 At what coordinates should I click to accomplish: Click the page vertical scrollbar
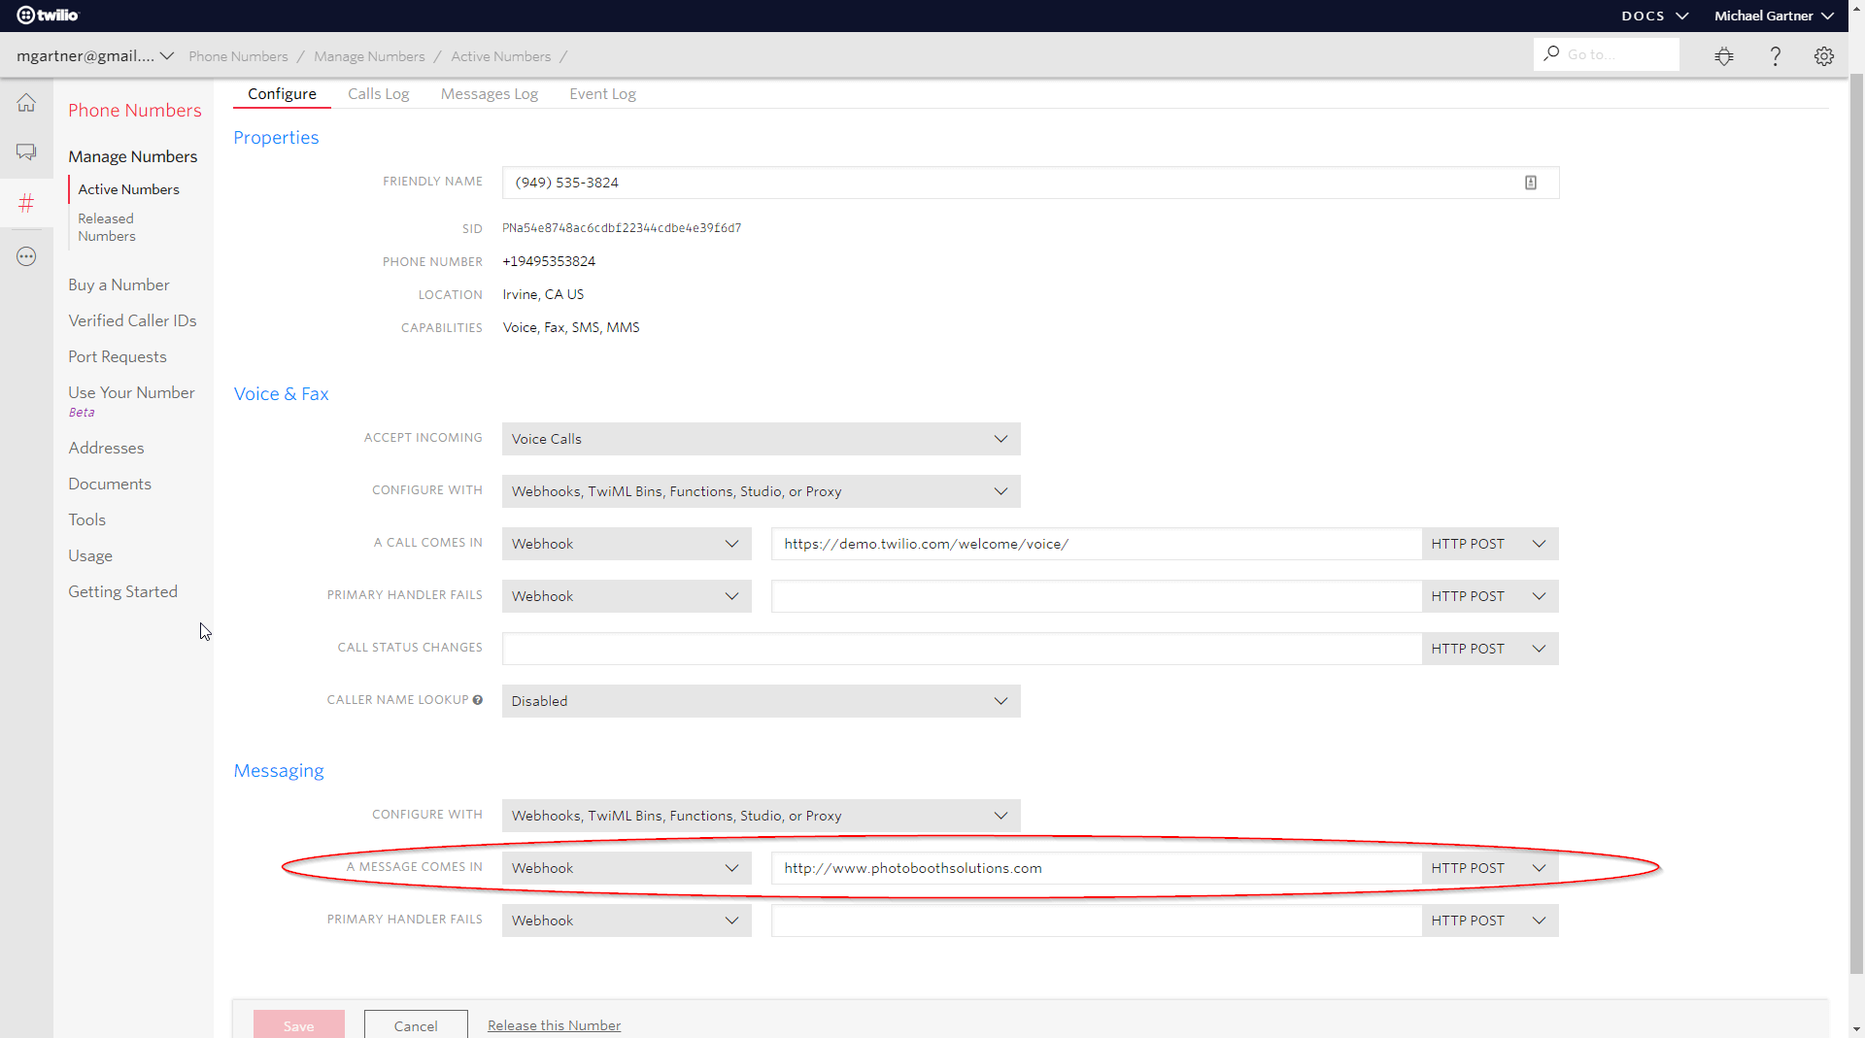click(x=1856, y=524)
